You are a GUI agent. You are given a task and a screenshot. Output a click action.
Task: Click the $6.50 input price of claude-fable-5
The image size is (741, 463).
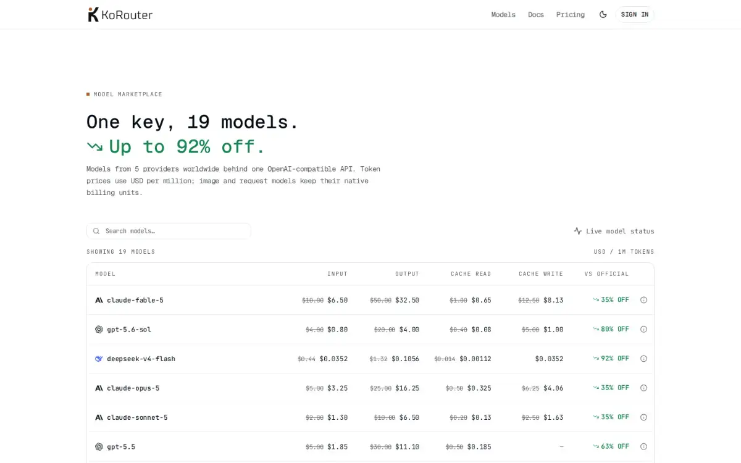coord(337,300)
